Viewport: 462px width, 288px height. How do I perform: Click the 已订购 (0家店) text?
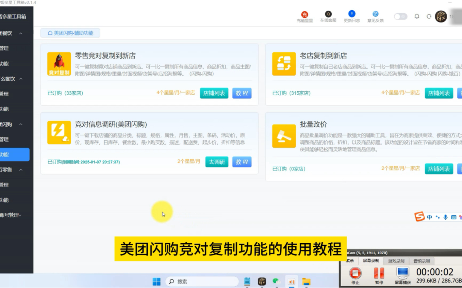tap(289, 169)
